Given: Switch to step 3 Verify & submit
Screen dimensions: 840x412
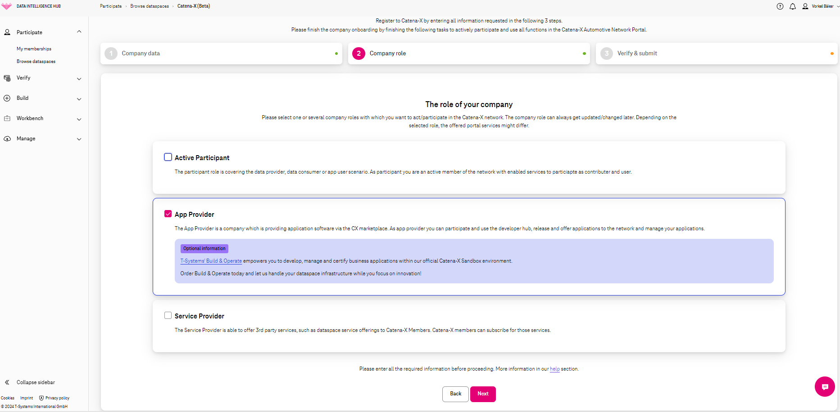Looking at the screenshot, I should coord(717,54).
